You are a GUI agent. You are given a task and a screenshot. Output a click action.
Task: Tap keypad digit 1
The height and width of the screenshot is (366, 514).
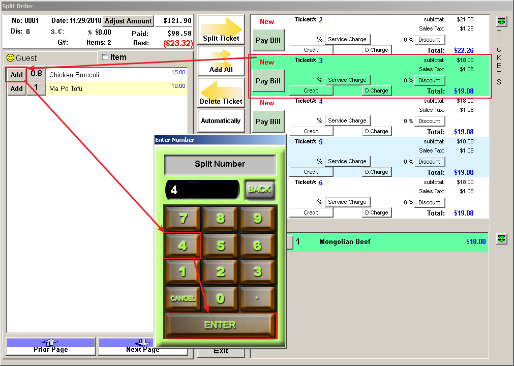[x=183, y=271]
